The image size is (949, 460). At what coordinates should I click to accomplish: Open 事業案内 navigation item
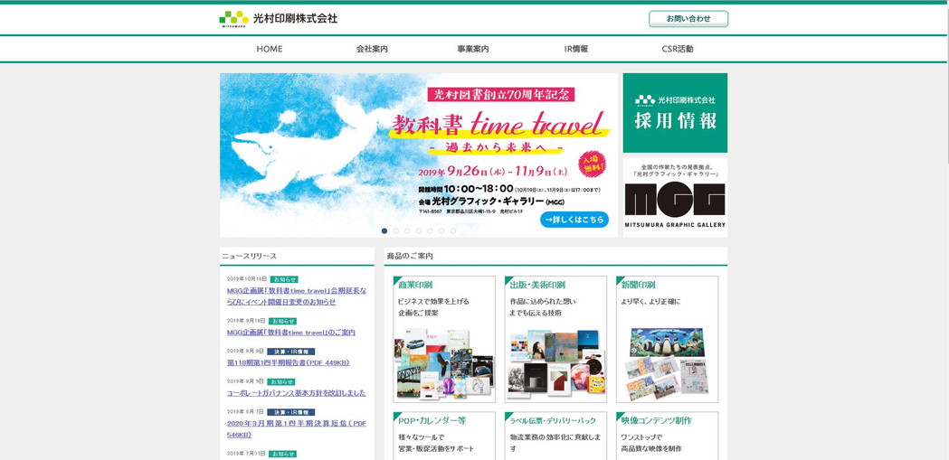pyautogui.click(x=472, y=49)
